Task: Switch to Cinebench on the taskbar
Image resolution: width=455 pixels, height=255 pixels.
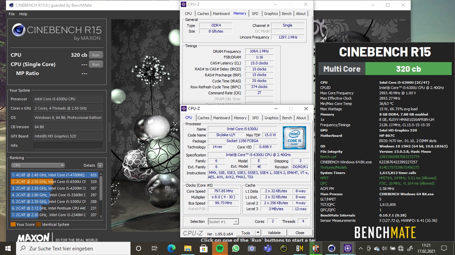Action: coord(331,248)
